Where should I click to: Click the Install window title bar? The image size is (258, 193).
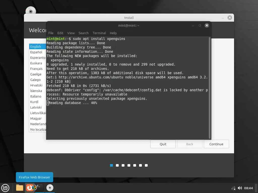129,18
